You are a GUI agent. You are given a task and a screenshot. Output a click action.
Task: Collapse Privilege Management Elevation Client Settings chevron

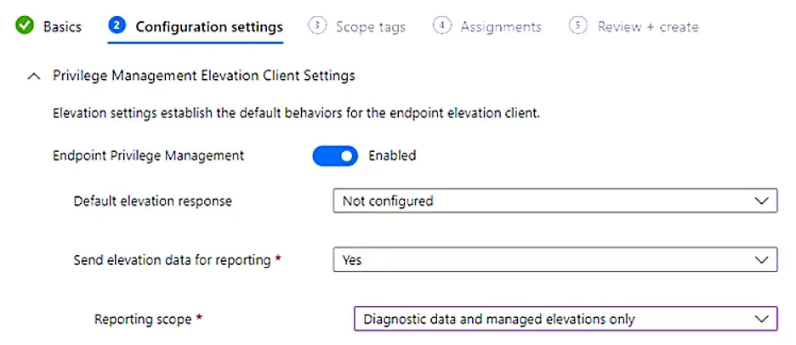point(34,76)
